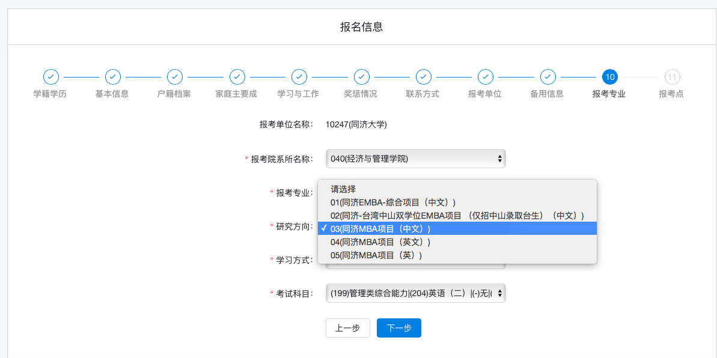Screen dimensions: 717x358
Task: Click the 上一步 button
Action: pyautogui.click(x=347, y=328)
